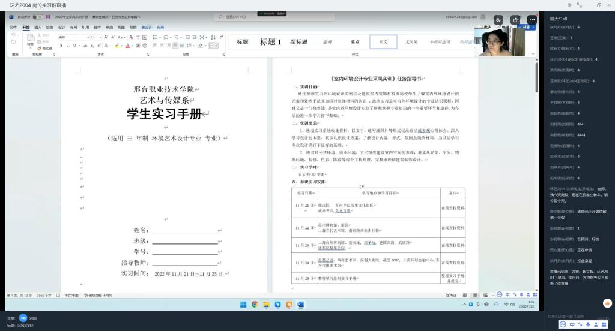The height and width of the screenshot is (331, 615).
Task: Click the thumbs-up like icon in chat panel
Action: pos(607,303)
